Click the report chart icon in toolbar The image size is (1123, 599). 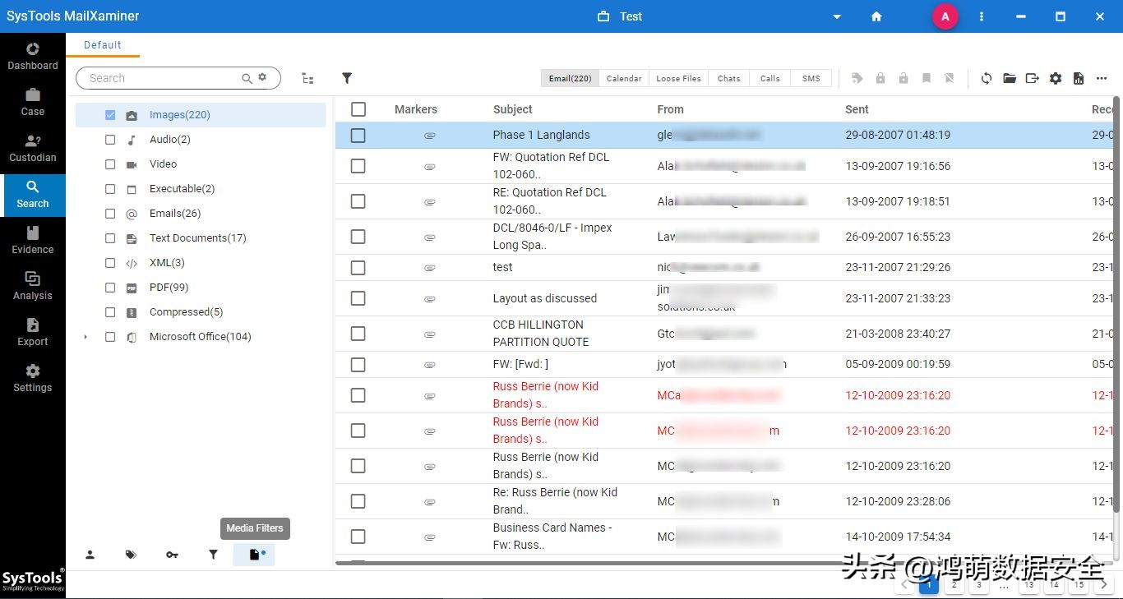pyautogui.click(x=1079, y=78)
